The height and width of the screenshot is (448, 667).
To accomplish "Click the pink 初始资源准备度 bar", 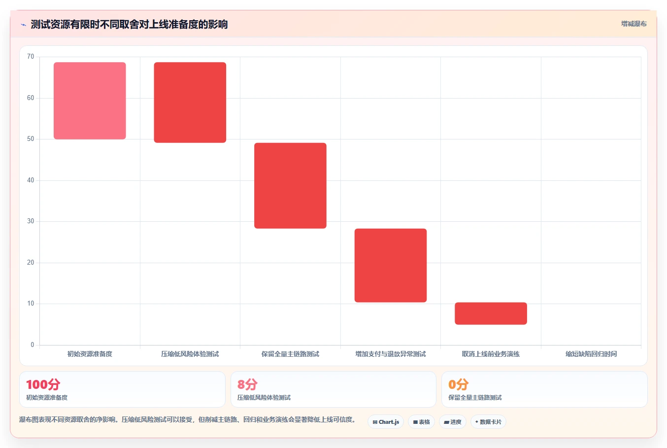I will (x=90, y=101).
